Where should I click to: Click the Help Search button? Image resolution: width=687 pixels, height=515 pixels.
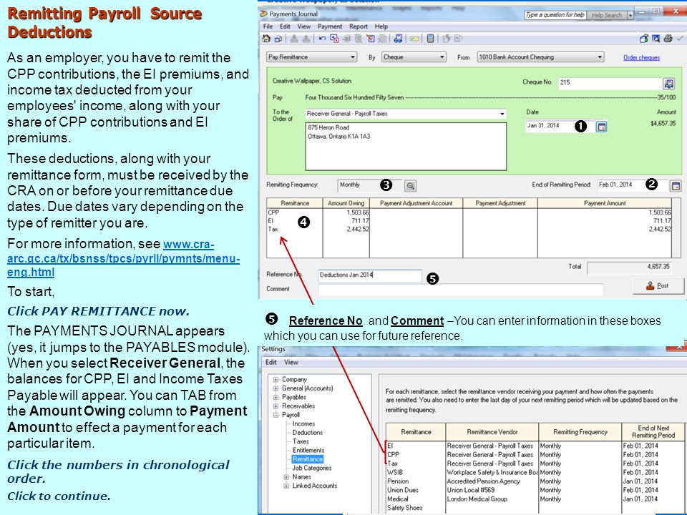pos(607,15)
